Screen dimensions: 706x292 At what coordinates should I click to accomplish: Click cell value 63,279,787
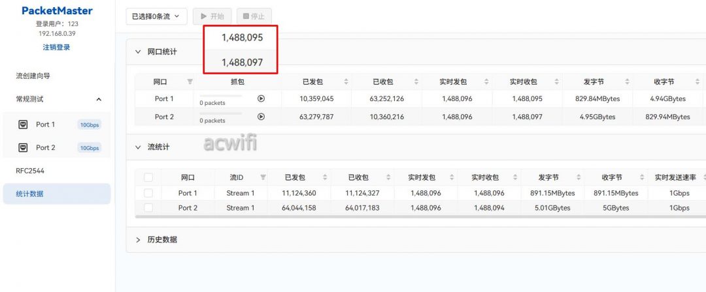point(316,117)
